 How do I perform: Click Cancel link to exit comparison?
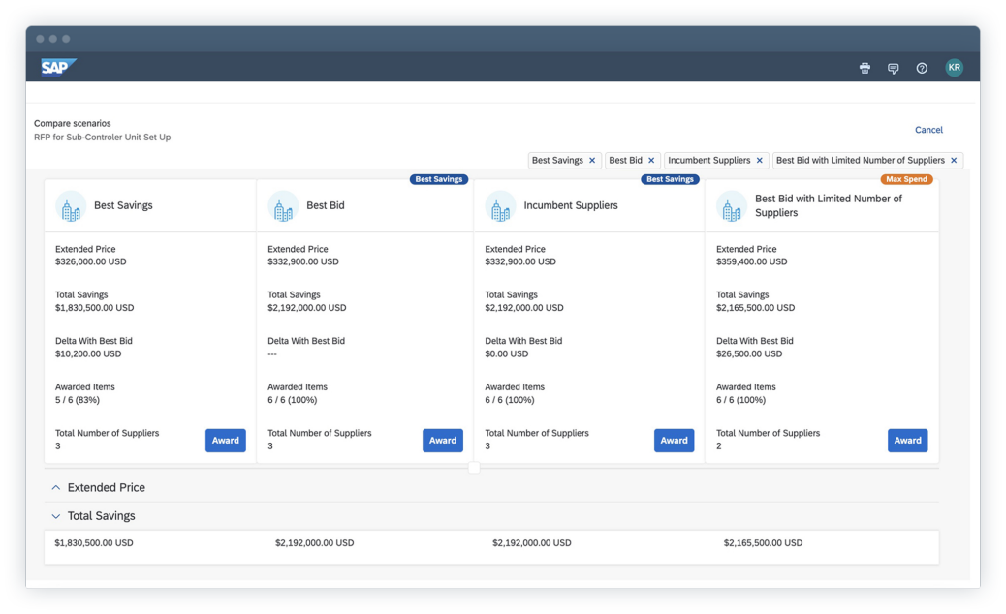pos(927,130)
